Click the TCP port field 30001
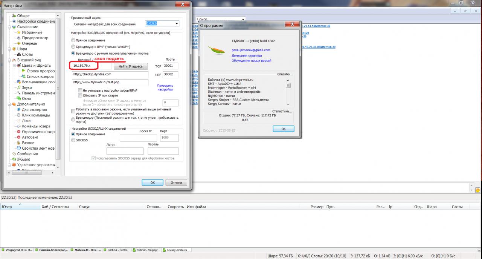Viewport: 482px width, 259px height. point(171,66)
